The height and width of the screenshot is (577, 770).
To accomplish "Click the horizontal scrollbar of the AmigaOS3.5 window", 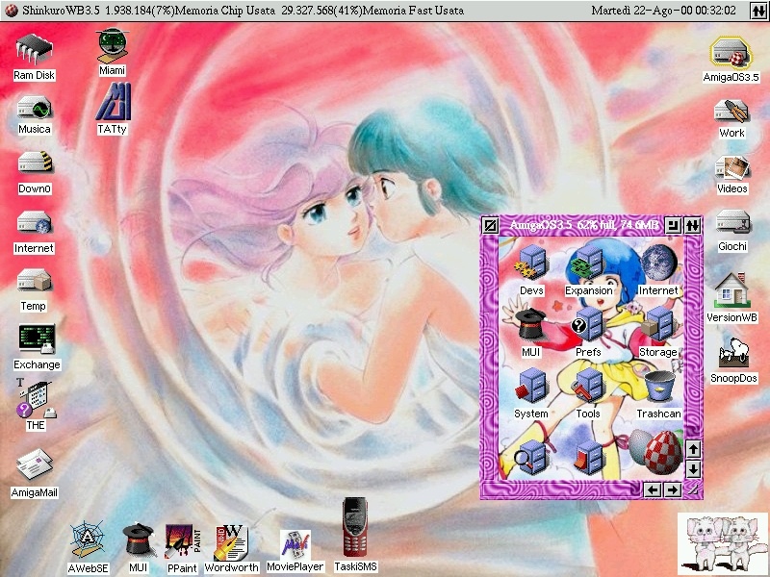I will (562, 489).
